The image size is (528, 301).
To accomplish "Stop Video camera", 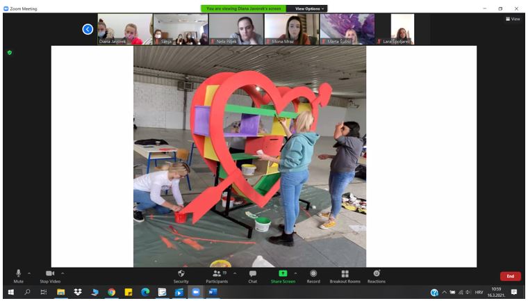I will click(49, 275).
